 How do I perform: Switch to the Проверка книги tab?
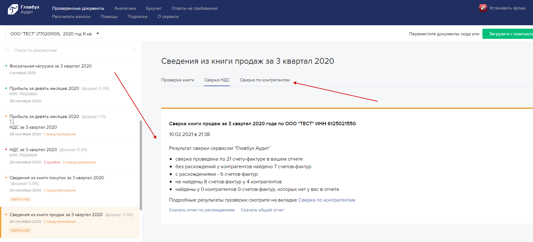pyautogui.click(x=178, y=80)
